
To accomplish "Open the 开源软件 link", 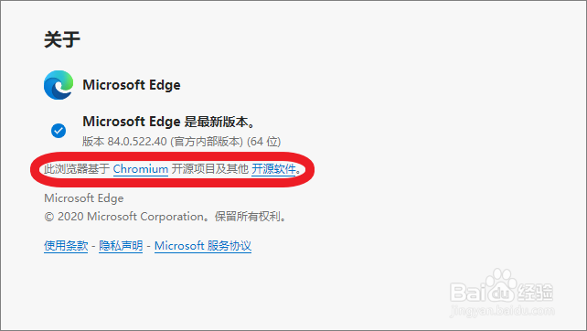I will click(273, 169).
